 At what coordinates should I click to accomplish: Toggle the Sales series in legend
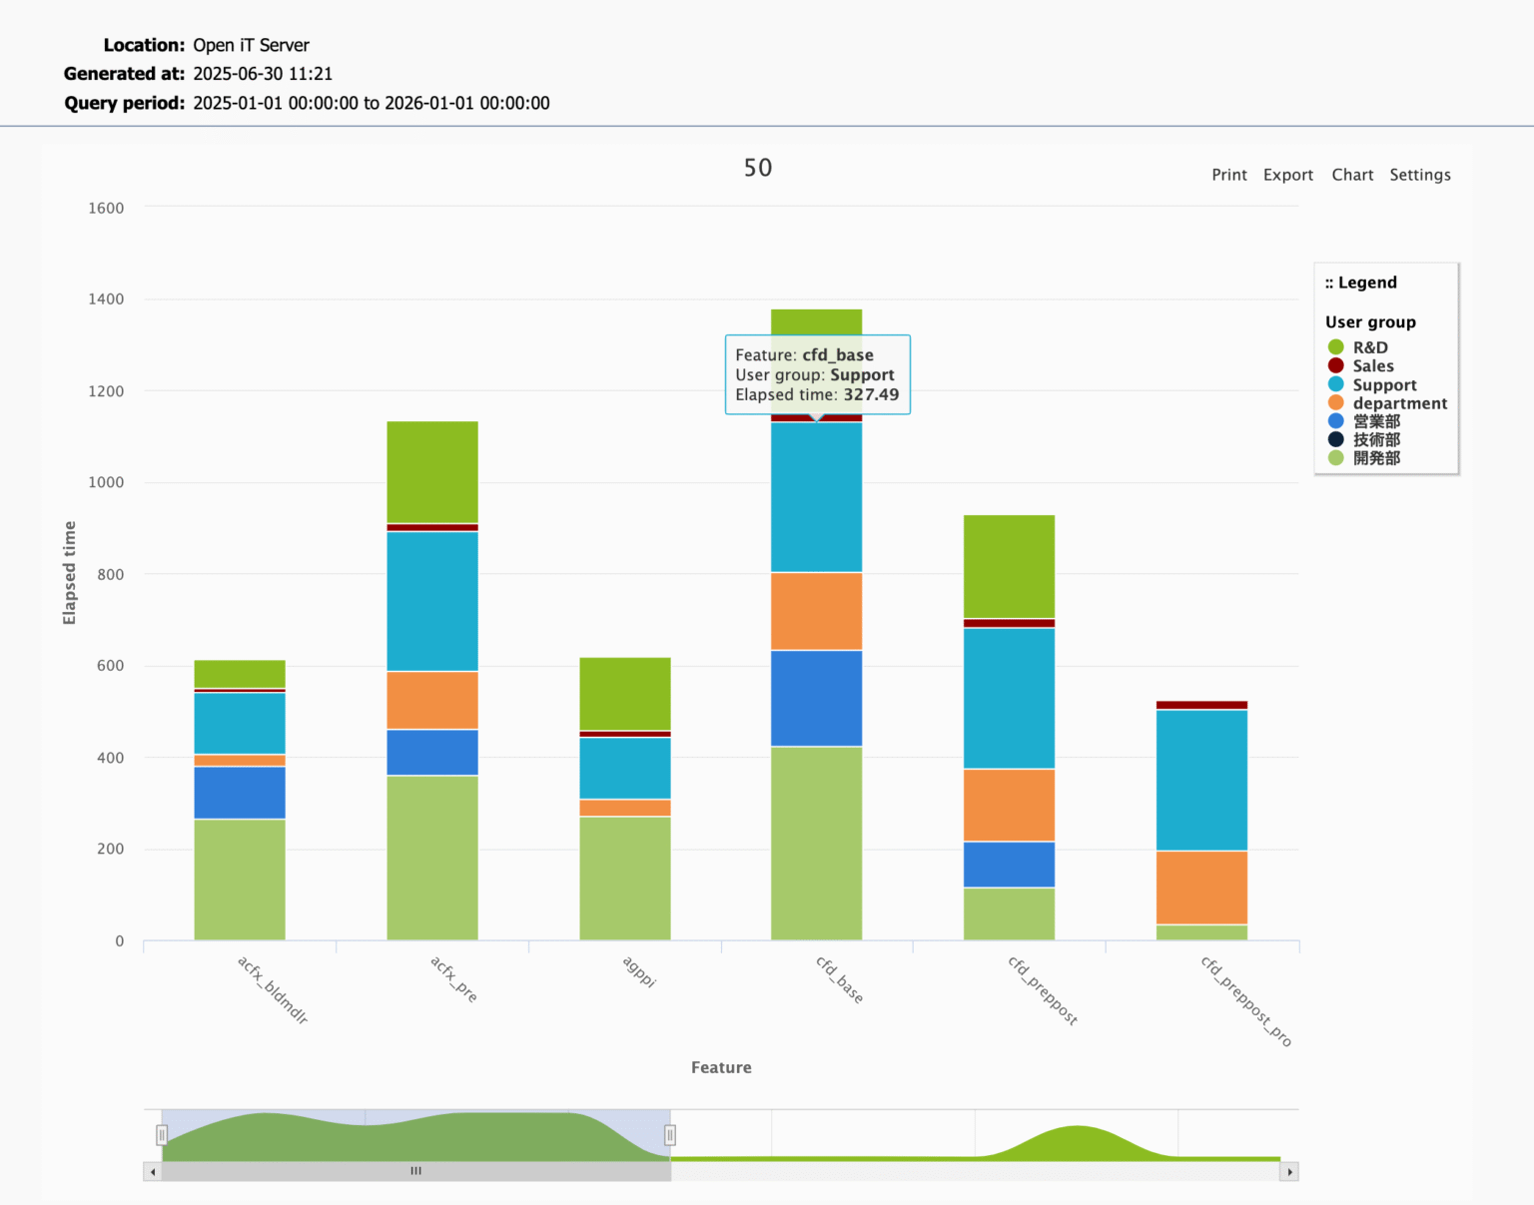click(1372, 366)
